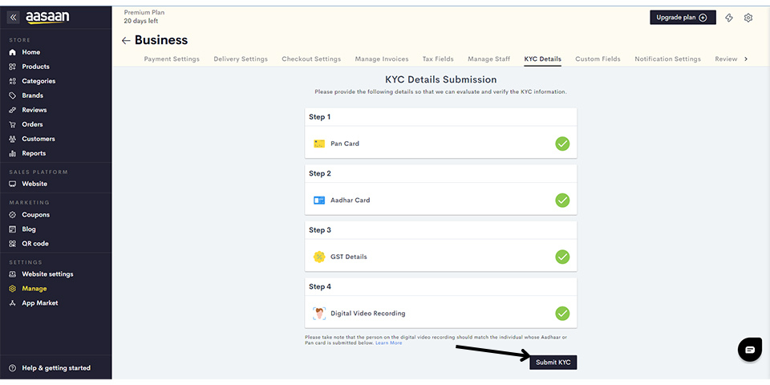Click the Step 1 label

(x=320, y=117)
